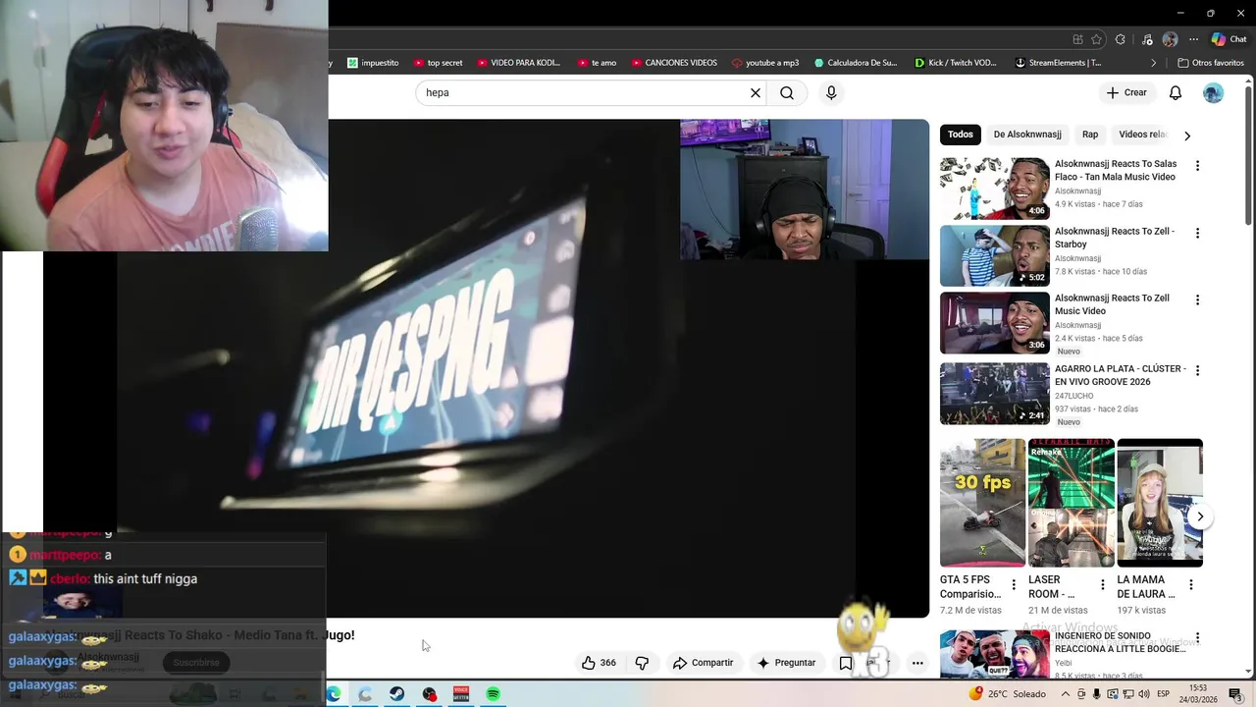Open Calculadora De Su bookmark
Image resolution: width=1256 pixels, height=707 pixels.
pyautogui.click(x=856, y=63)
